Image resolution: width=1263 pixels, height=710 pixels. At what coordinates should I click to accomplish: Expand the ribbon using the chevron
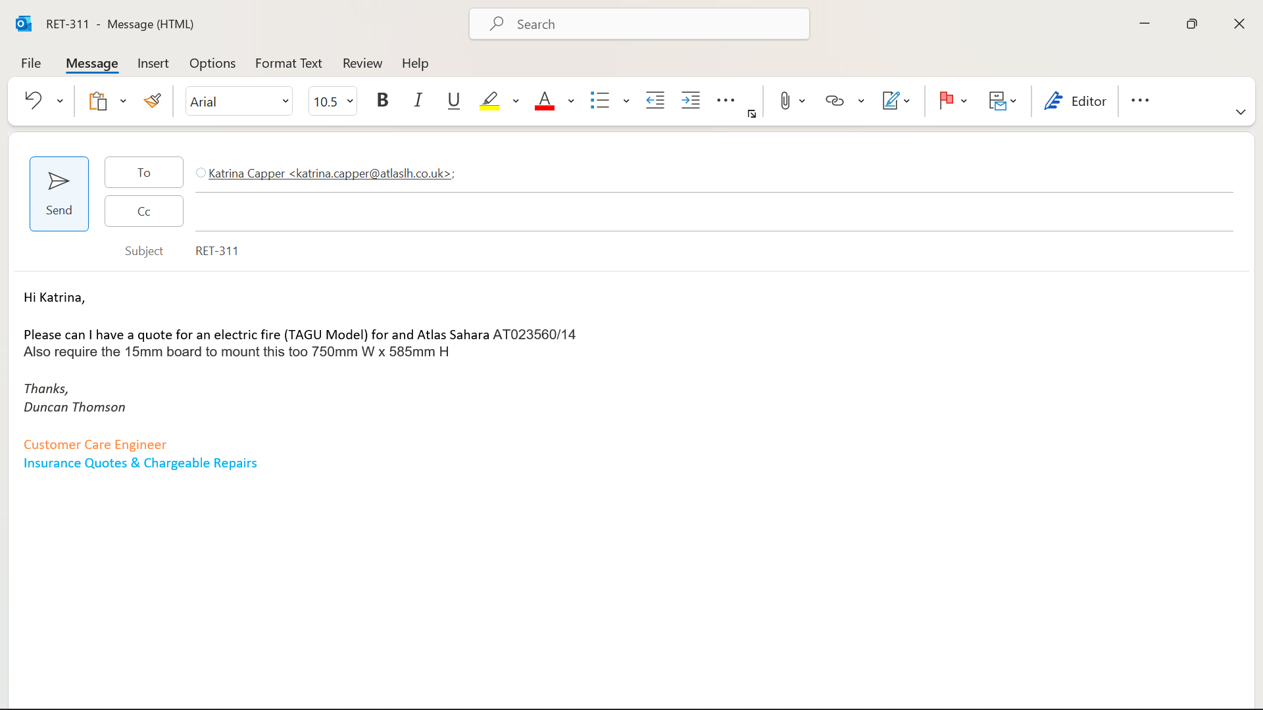click(1241, 112)
